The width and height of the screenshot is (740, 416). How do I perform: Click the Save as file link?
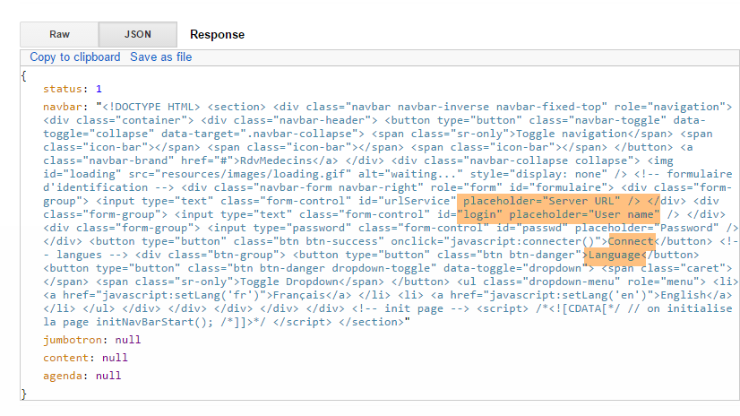161,57
